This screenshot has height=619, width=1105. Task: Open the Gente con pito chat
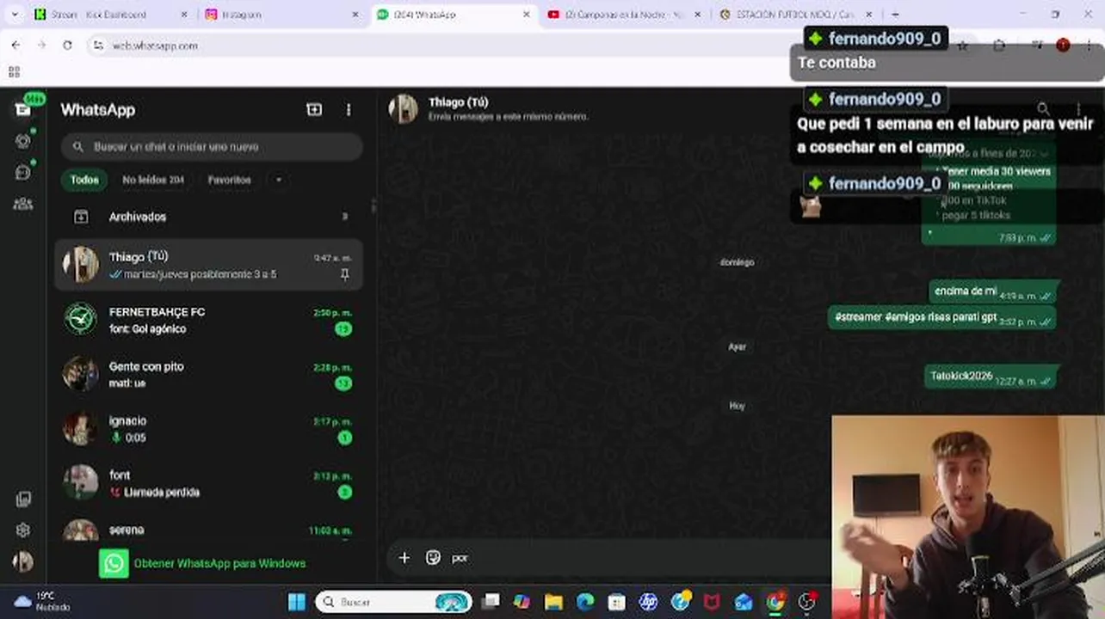[x=209, y=374]
